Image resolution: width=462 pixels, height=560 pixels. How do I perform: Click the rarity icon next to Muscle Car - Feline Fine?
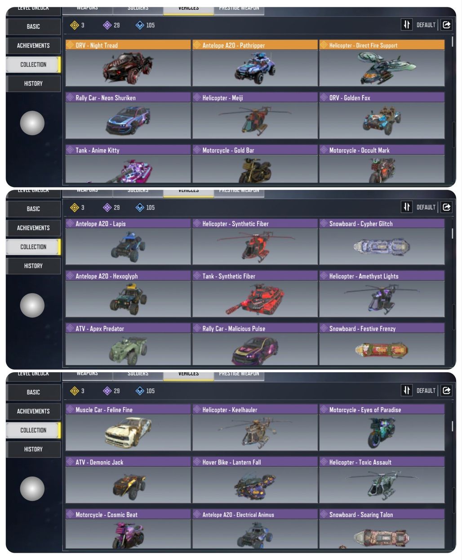(x=70, y=409)
